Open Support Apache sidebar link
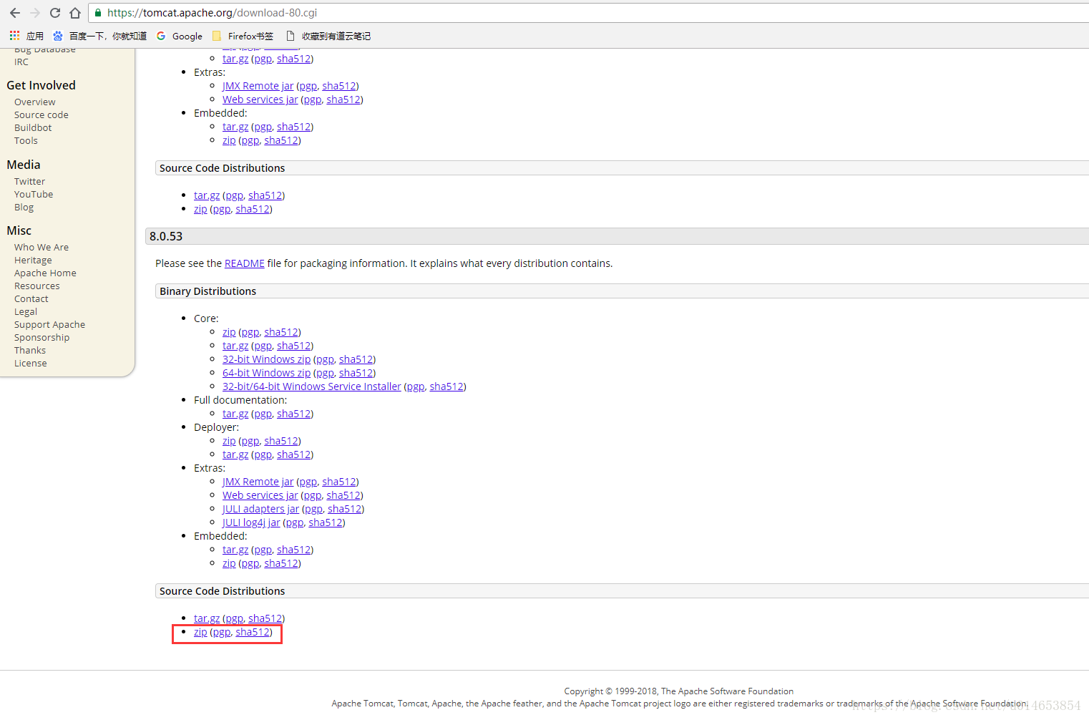The width and height of the screenshot is (1089, 720). pyautogui.click(x=49, y=325)
